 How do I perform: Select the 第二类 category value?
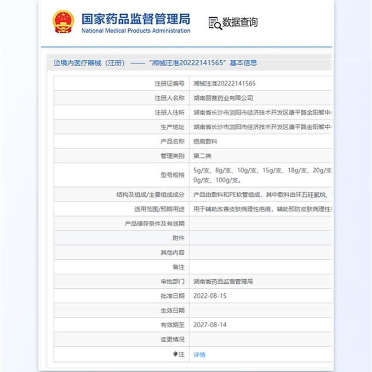[x=202, y=156]
